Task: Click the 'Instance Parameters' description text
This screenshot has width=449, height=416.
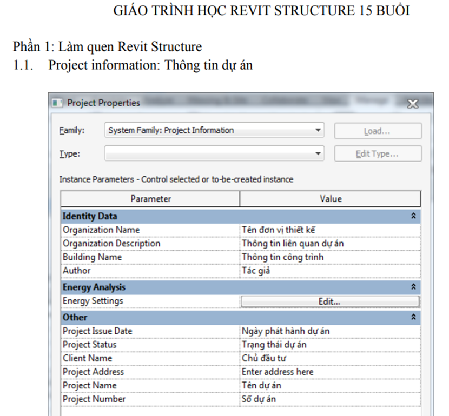Action: 176,179
